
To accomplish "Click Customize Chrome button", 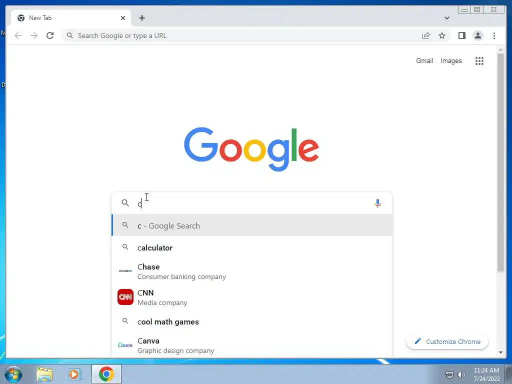I will pos(447,341).
